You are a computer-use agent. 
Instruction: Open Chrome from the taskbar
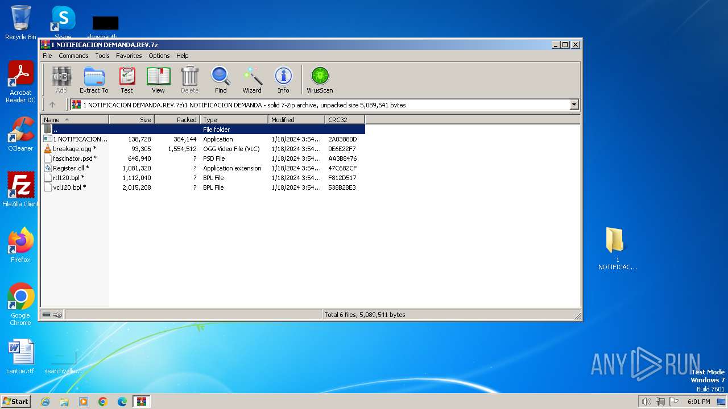tap(103, 402)
